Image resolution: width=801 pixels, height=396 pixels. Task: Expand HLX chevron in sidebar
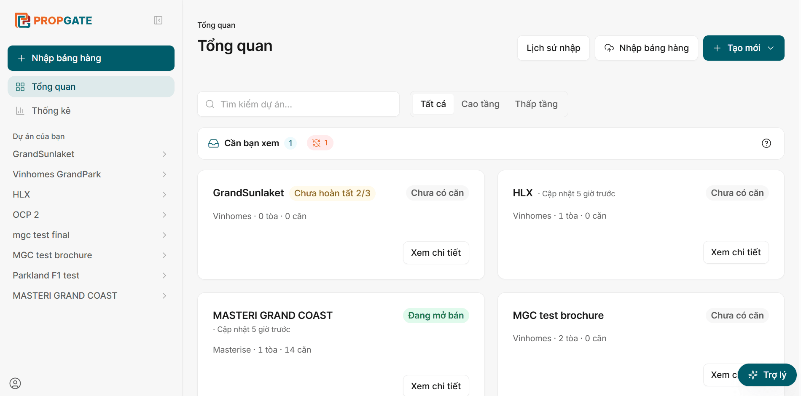click(164, 195)
